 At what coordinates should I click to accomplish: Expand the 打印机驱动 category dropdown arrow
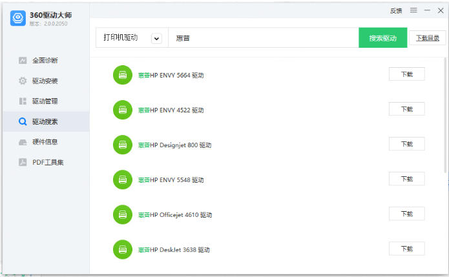click(x=156, y=38)
